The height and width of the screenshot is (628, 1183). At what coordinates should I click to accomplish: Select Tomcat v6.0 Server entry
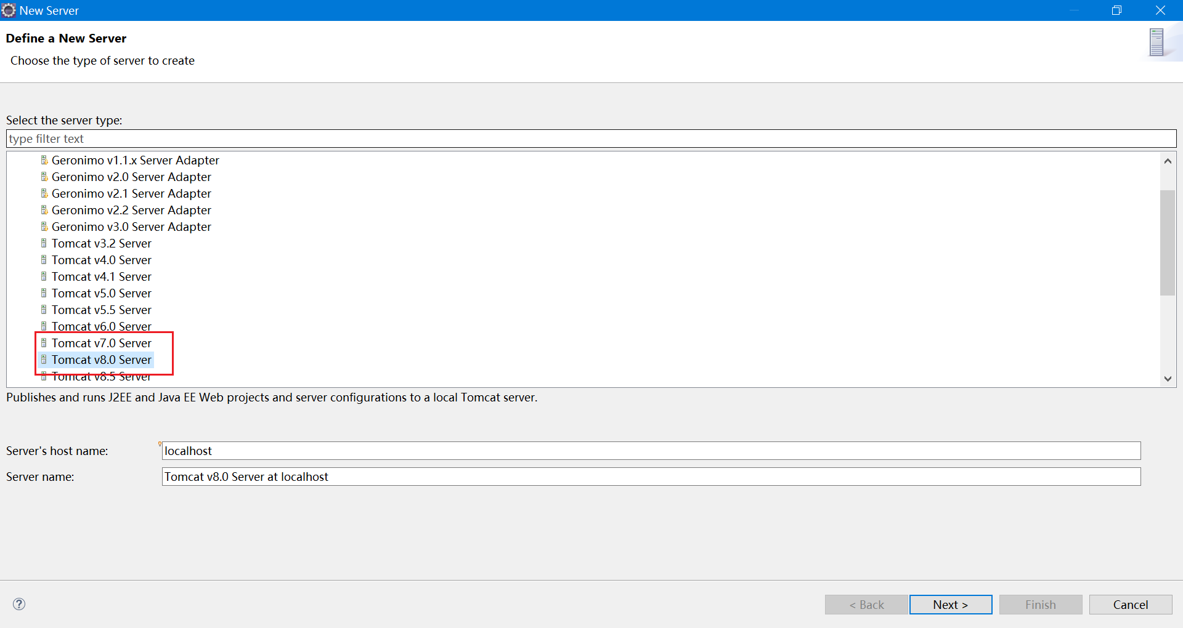(101, 326)
